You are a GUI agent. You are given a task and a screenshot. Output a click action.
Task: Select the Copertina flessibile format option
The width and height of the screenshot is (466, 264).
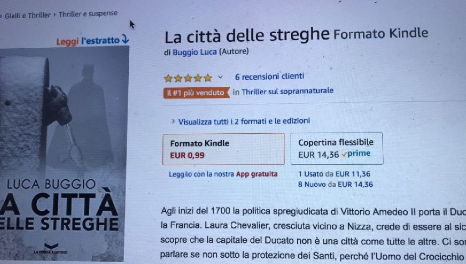click(337, 148)
